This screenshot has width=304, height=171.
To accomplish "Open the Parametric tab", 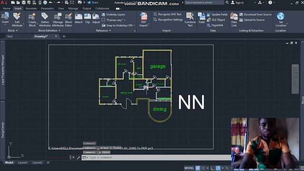I will click(x=47, y=9).
